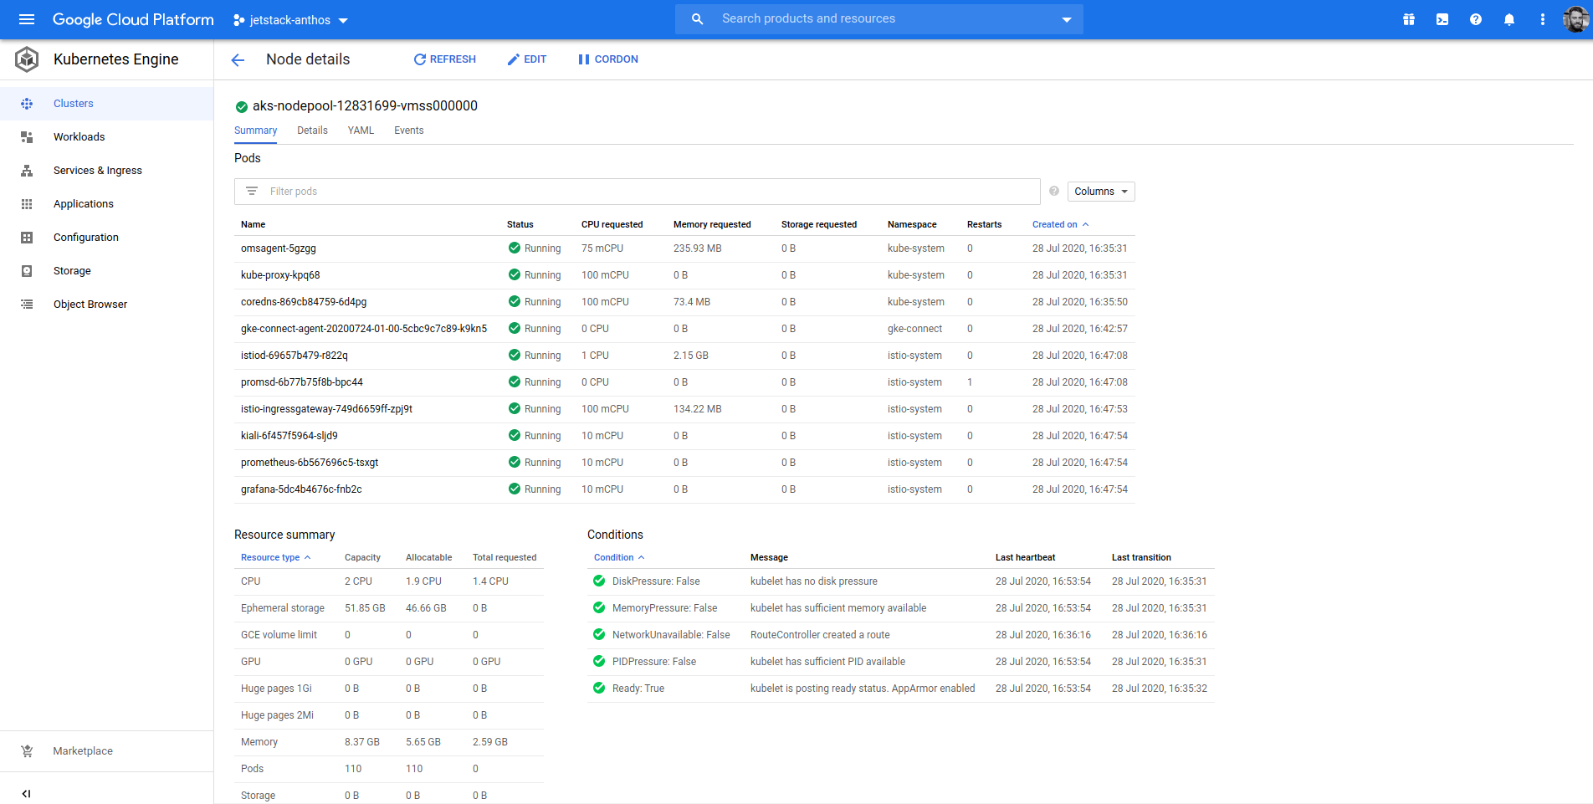Click the REFRESH button
Screen dimensions: 1593x804
(444, 59)
